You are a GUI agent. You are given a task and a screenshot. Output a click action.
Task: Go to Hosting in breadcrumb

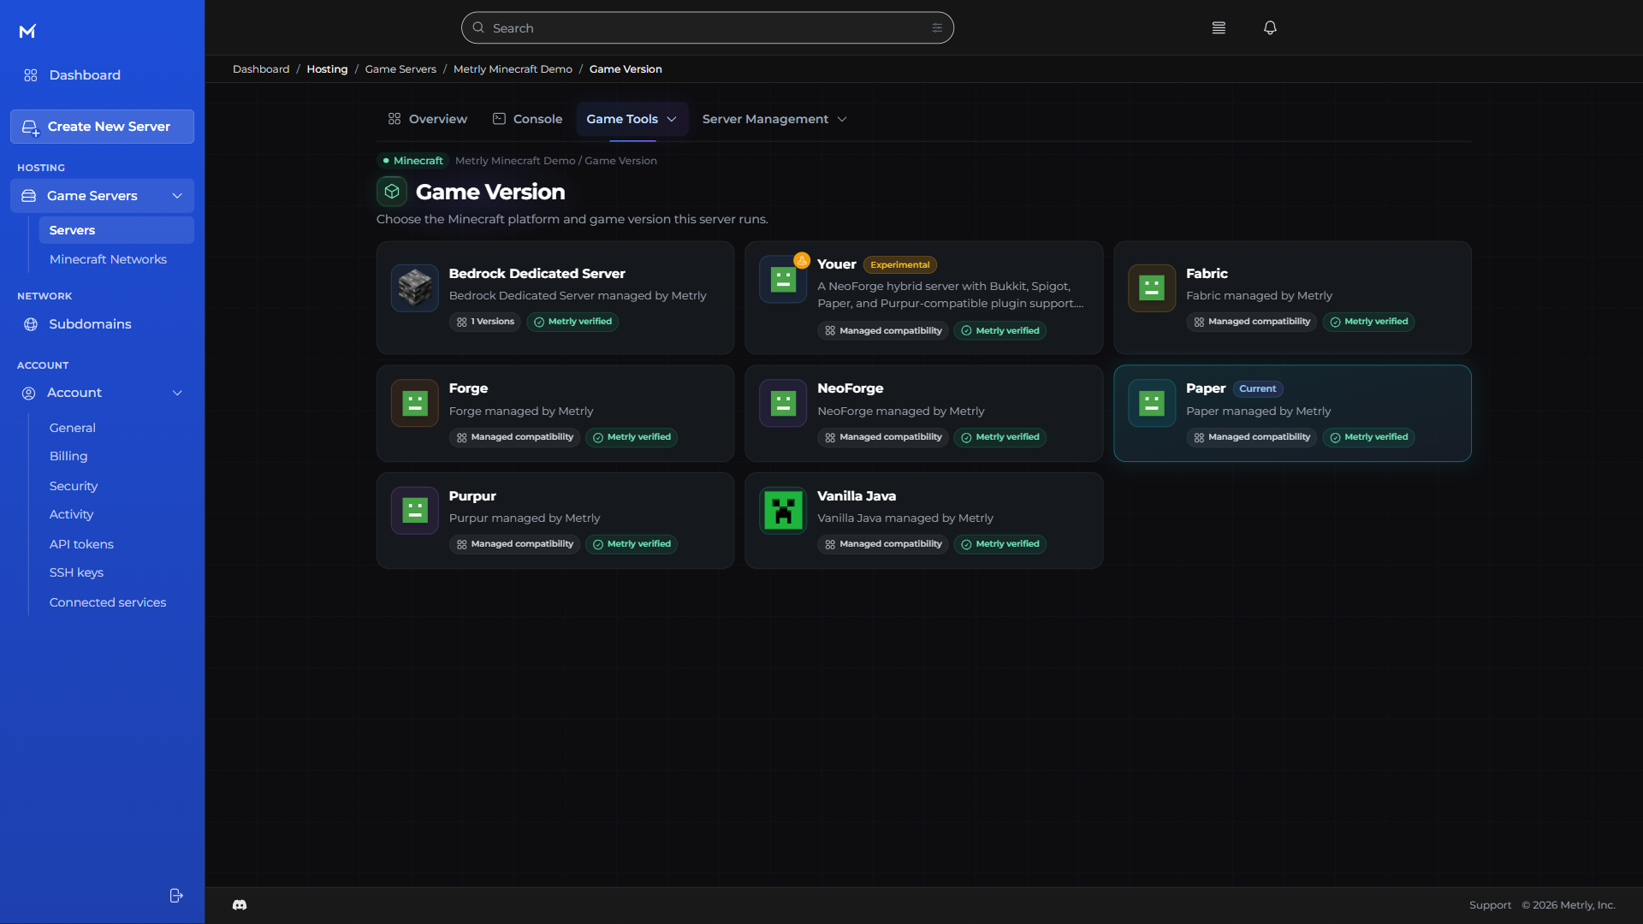(x=327, y=69)
